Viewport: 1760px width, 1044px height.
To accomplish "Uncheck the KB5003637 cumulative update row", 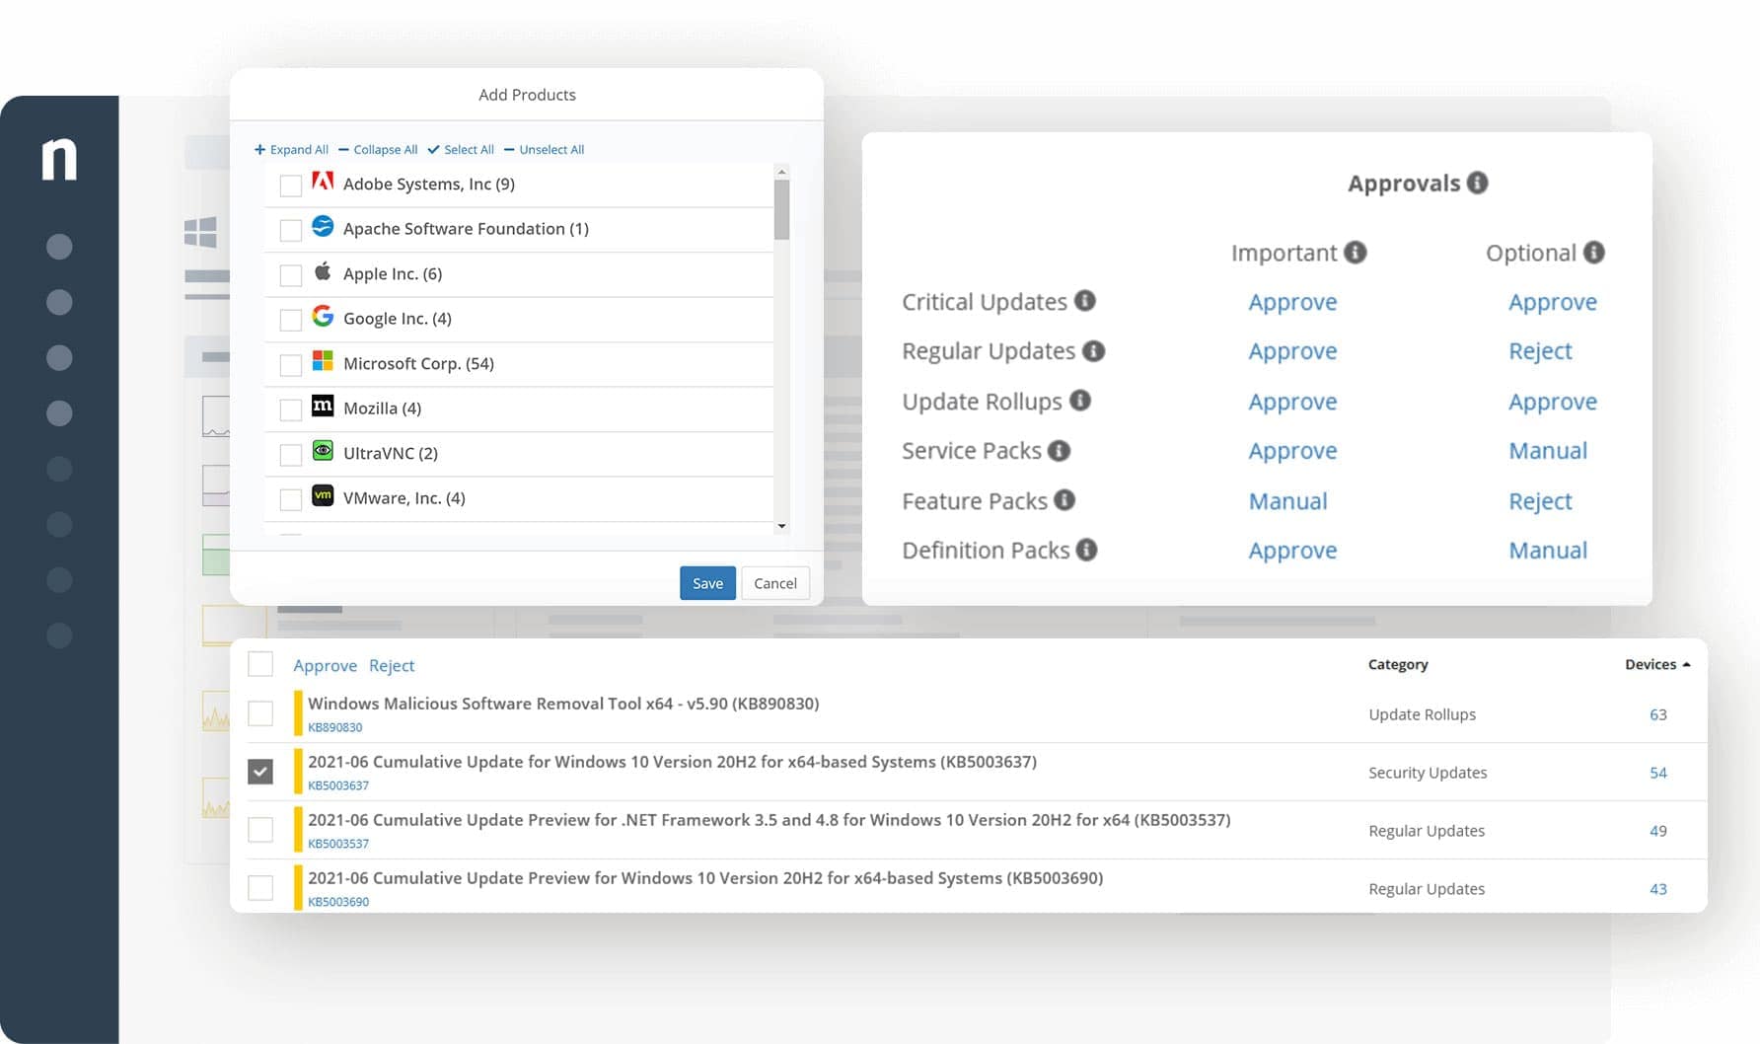I will [x=260, y=772].
